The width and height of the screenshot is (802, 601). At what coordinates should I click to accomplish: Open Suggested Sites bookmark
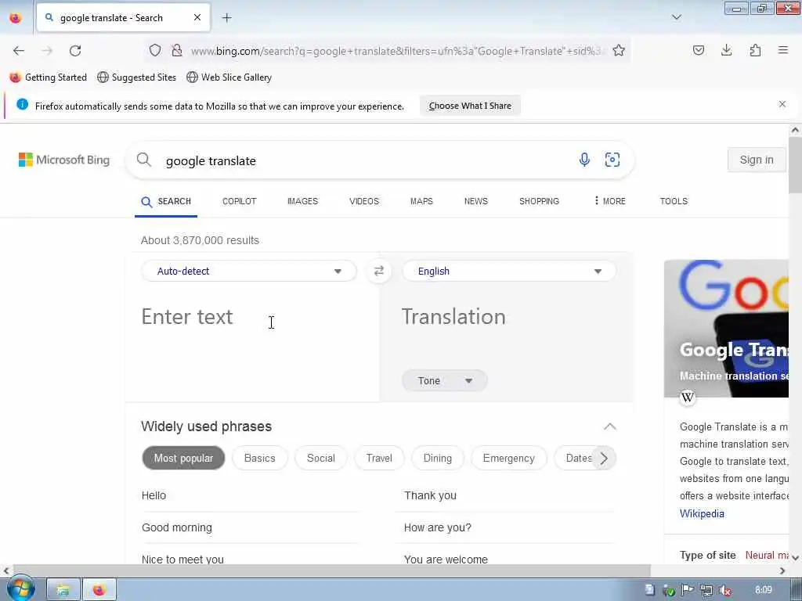point(136,77)
